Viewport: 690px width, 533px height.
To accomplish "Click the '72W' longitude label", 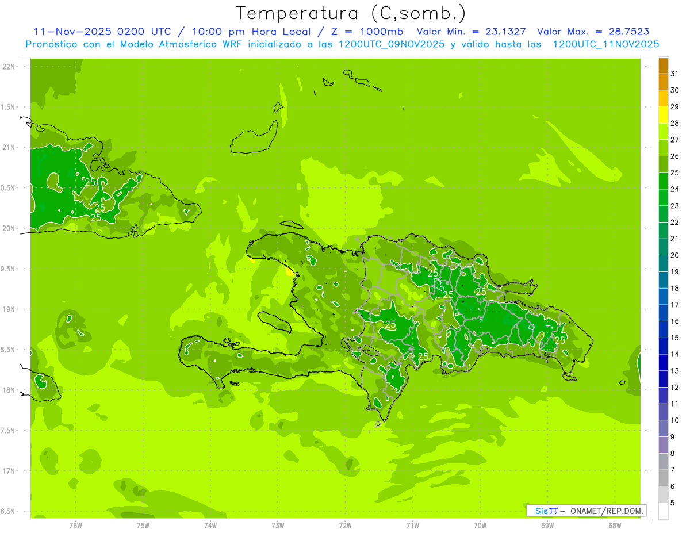I will [345, 525].
